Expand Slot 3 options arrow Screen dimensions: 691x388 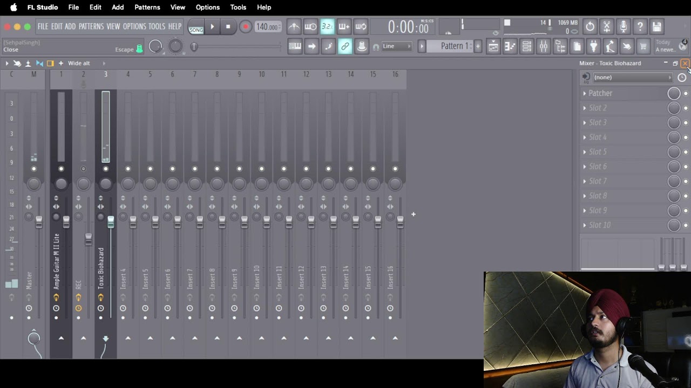pos(584,122)
